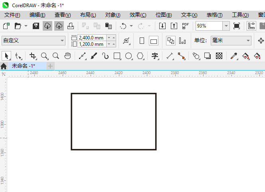The image size is (265, 192).
Task: Select the Pan hand tool
Action: point(67,56)
